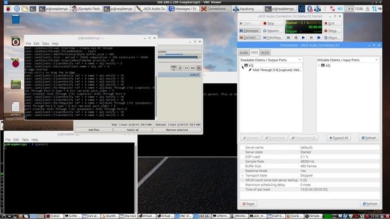Viewport: 390px width, 219px height.
Task: Toggle the FX effects button in Aqualung
Action: (186, 68)
